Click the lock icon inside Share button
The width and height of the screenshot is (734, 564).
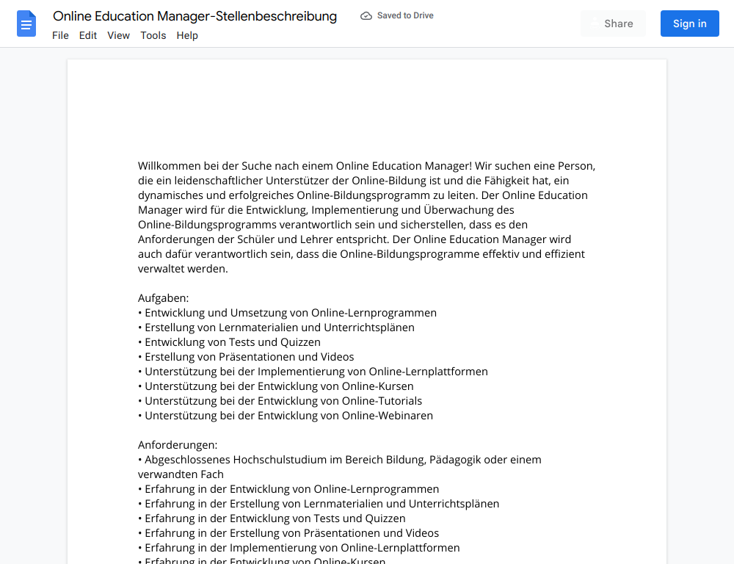point(595,24)
